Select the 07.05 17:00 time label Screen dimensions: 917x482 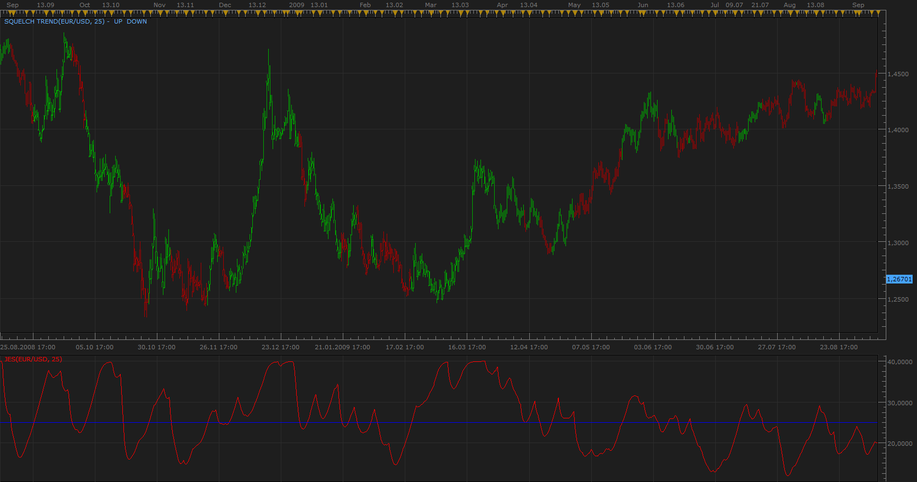coord(591,347)
